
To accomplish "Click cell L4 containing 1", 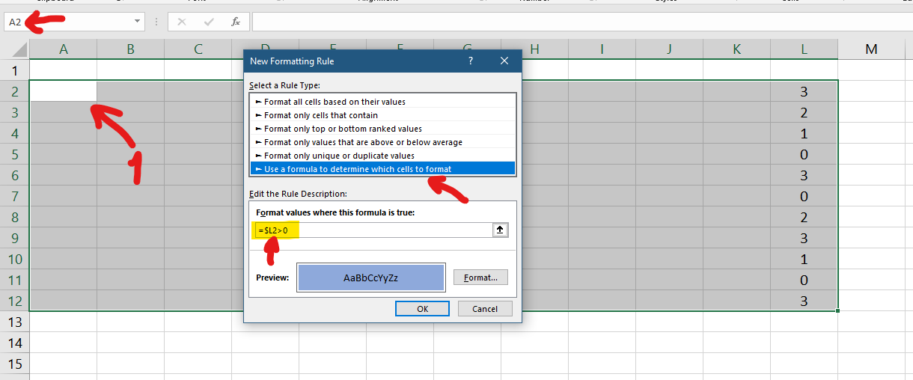I will (x=804, y=133).
